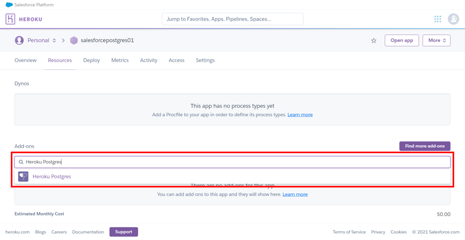This screenshot has width=465, height=240.
Task: Open the Procfile Learn more link
Action: point(300,114)
